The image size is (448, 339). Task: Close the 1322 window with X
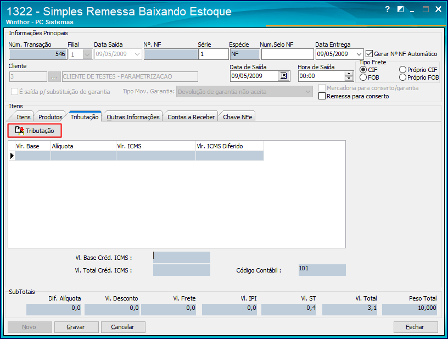[x=438, y=9]
